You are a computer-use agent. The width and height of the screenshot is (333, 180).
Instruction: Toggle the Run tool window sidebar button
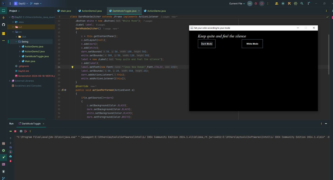(x=4, y=157)
